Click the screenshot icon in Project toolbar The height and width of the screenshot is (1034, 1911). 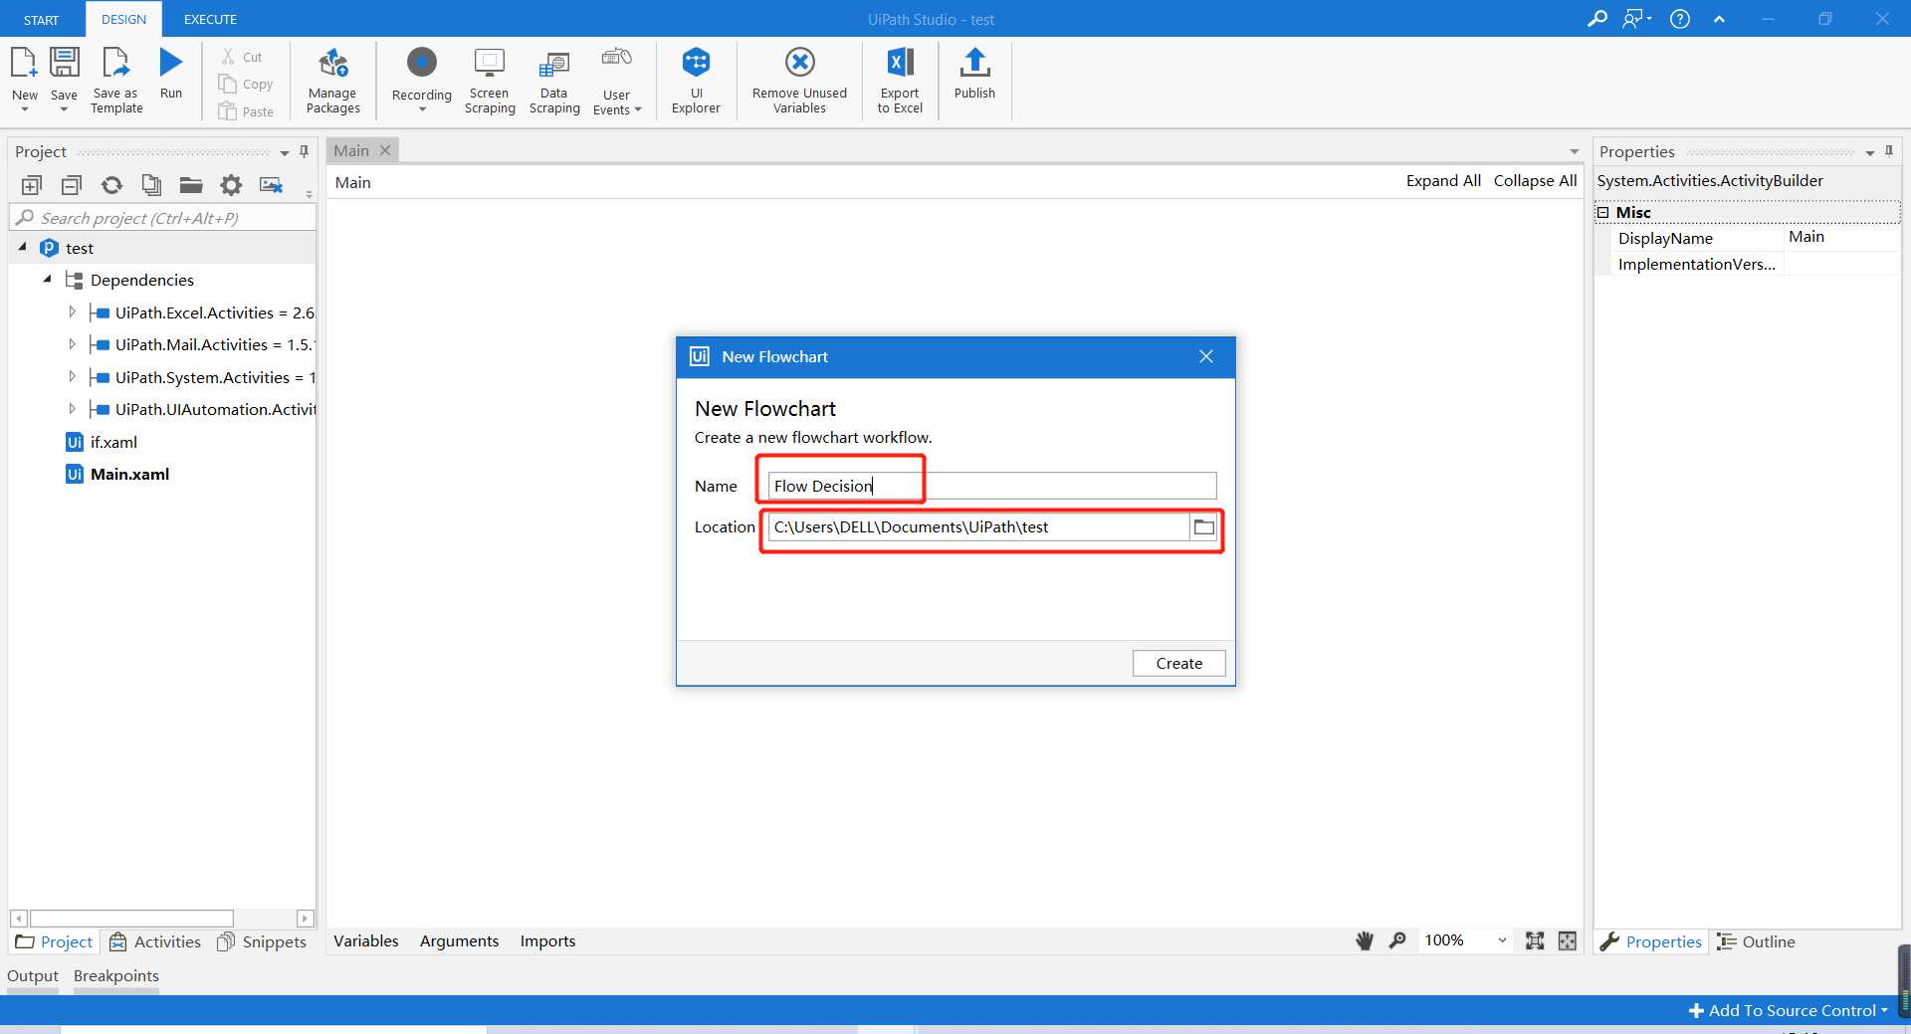pos(271,185)
